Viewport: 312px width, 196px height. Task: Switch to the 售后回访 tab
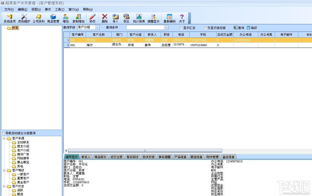tap(132, 157)
